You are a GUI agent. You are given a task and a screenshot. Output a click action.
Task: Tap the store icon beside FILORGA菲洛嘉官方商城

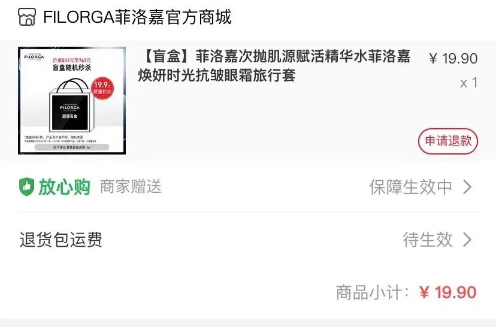26,17
